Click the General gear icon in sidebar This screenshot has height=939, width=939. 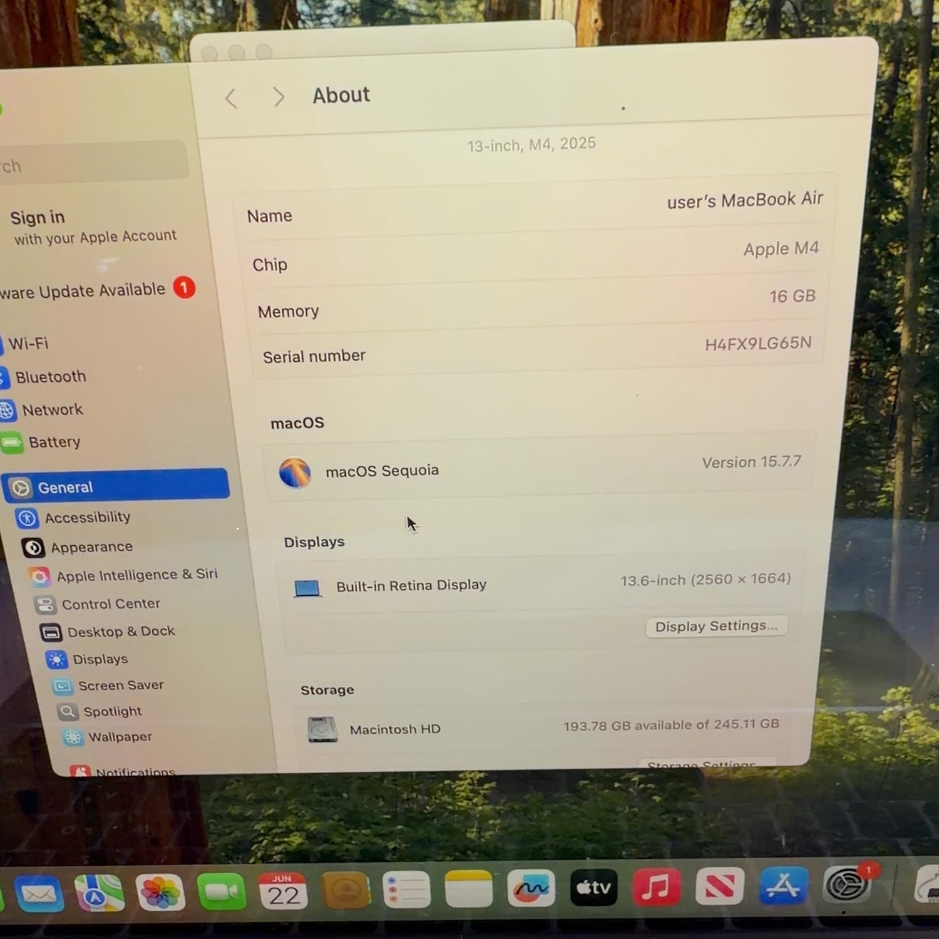[21, 488]
